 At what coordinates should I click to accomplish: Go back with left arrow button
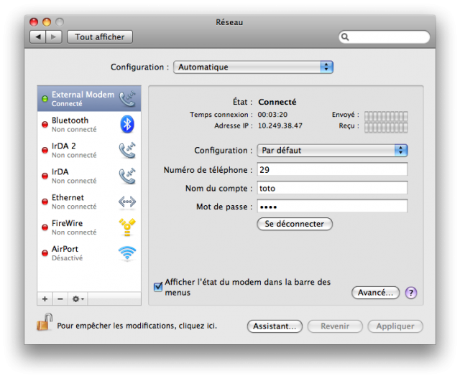pyautogui.click(x=38, y=37)
